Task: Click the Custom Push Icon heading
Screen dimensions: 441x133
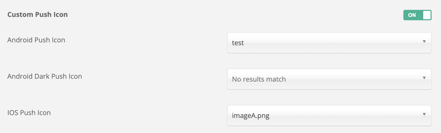Action: click(x=37, y=15)
